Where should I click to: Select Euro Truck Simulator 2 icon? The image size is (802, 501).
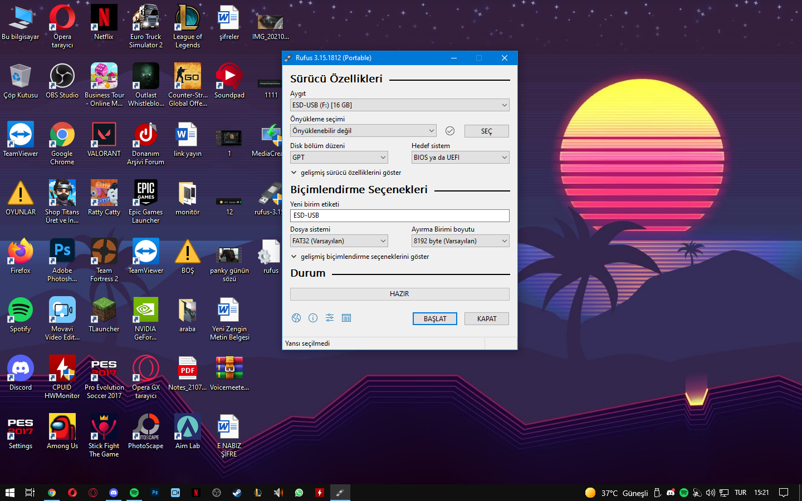click(x=146, y=27)
